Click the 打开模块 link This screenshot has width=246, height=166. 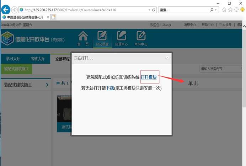point(149,77)
